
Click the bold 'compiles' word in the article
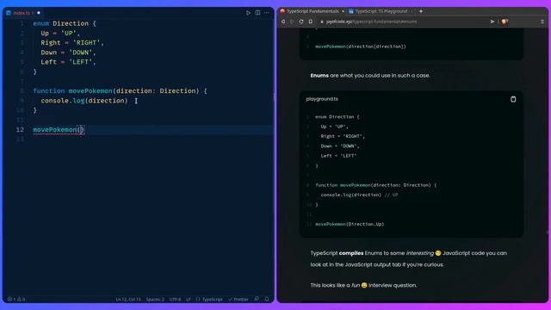(x=351, y=253)
